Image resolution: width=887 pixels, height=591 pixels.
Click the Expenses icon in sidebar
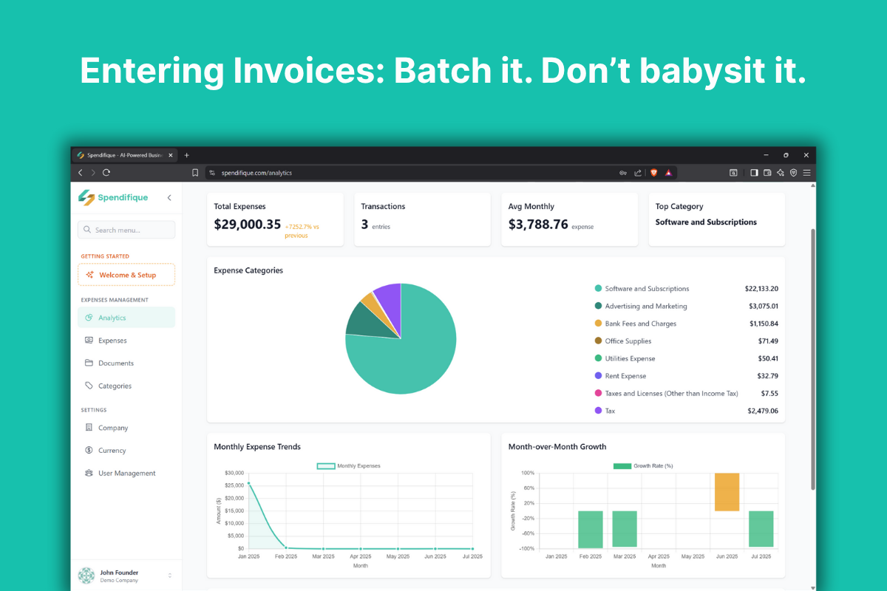coord(89,341)
